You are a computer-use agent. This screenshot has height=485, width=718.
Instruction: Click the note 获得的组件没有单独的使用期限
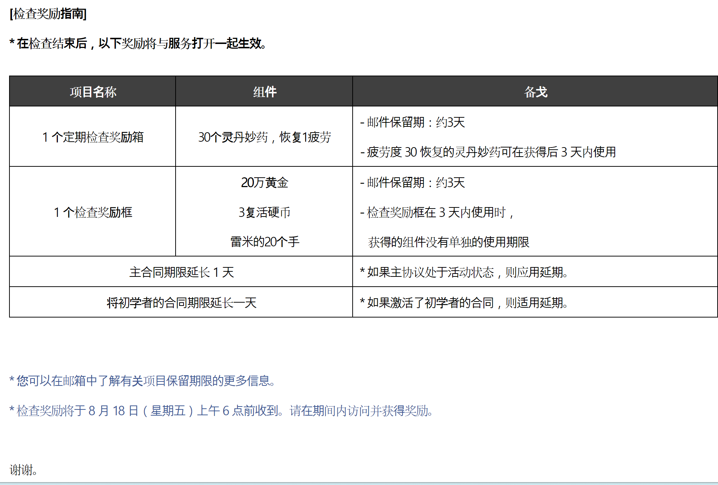click(x=448, y=242)
